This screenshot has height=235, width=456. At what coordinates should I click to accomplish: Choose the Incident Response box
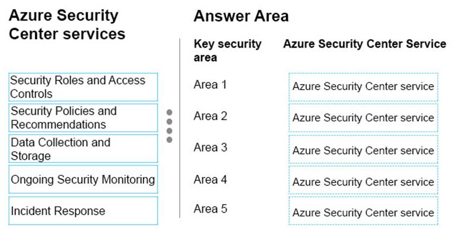(x=83, y=211)
